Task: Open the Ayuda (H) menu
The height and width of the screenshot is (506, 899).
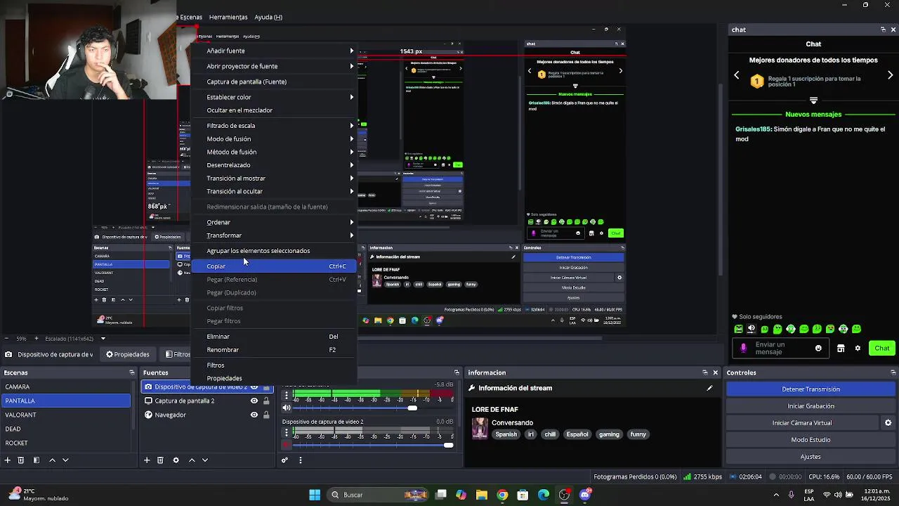Action: (268, 17)
